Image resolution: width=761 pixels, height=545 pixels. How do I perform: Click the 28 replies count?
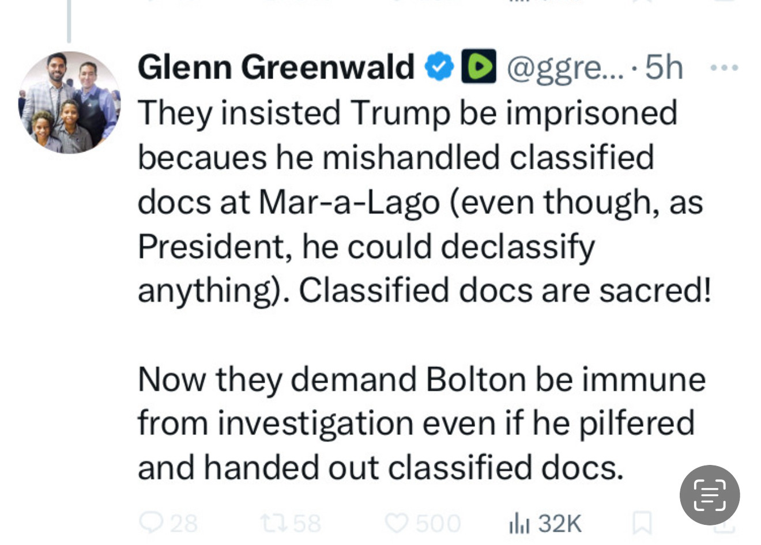[184, 524]
